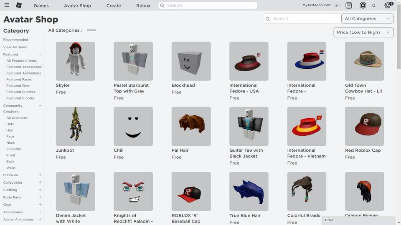Open Create in top navigation
The height and width of the screenshot is (225, 401).
[x=114, y=5]
